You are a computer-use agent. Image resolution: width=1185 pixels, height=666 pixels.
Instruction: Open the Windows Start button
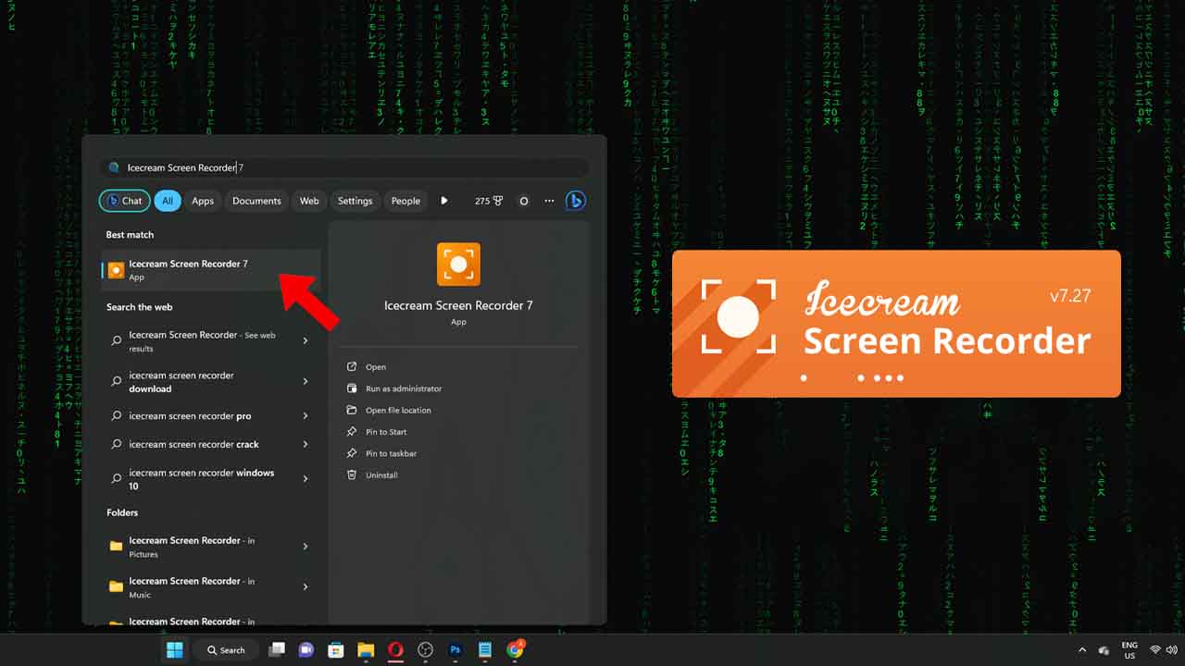click(x=174, y=650)
